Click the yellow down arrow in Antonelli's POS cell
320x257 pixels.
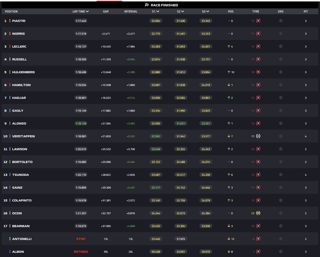229,239
